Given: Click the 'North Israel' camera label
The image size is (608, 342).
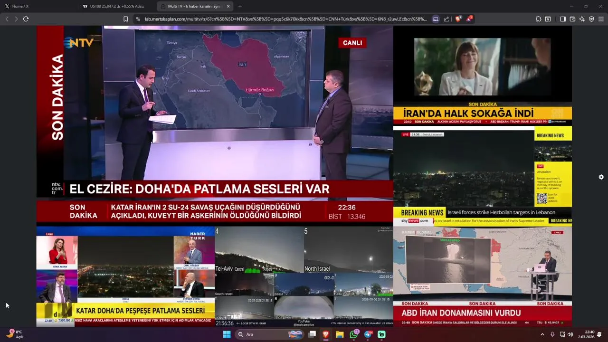Looking at the screenshot, I should (317, 269).
